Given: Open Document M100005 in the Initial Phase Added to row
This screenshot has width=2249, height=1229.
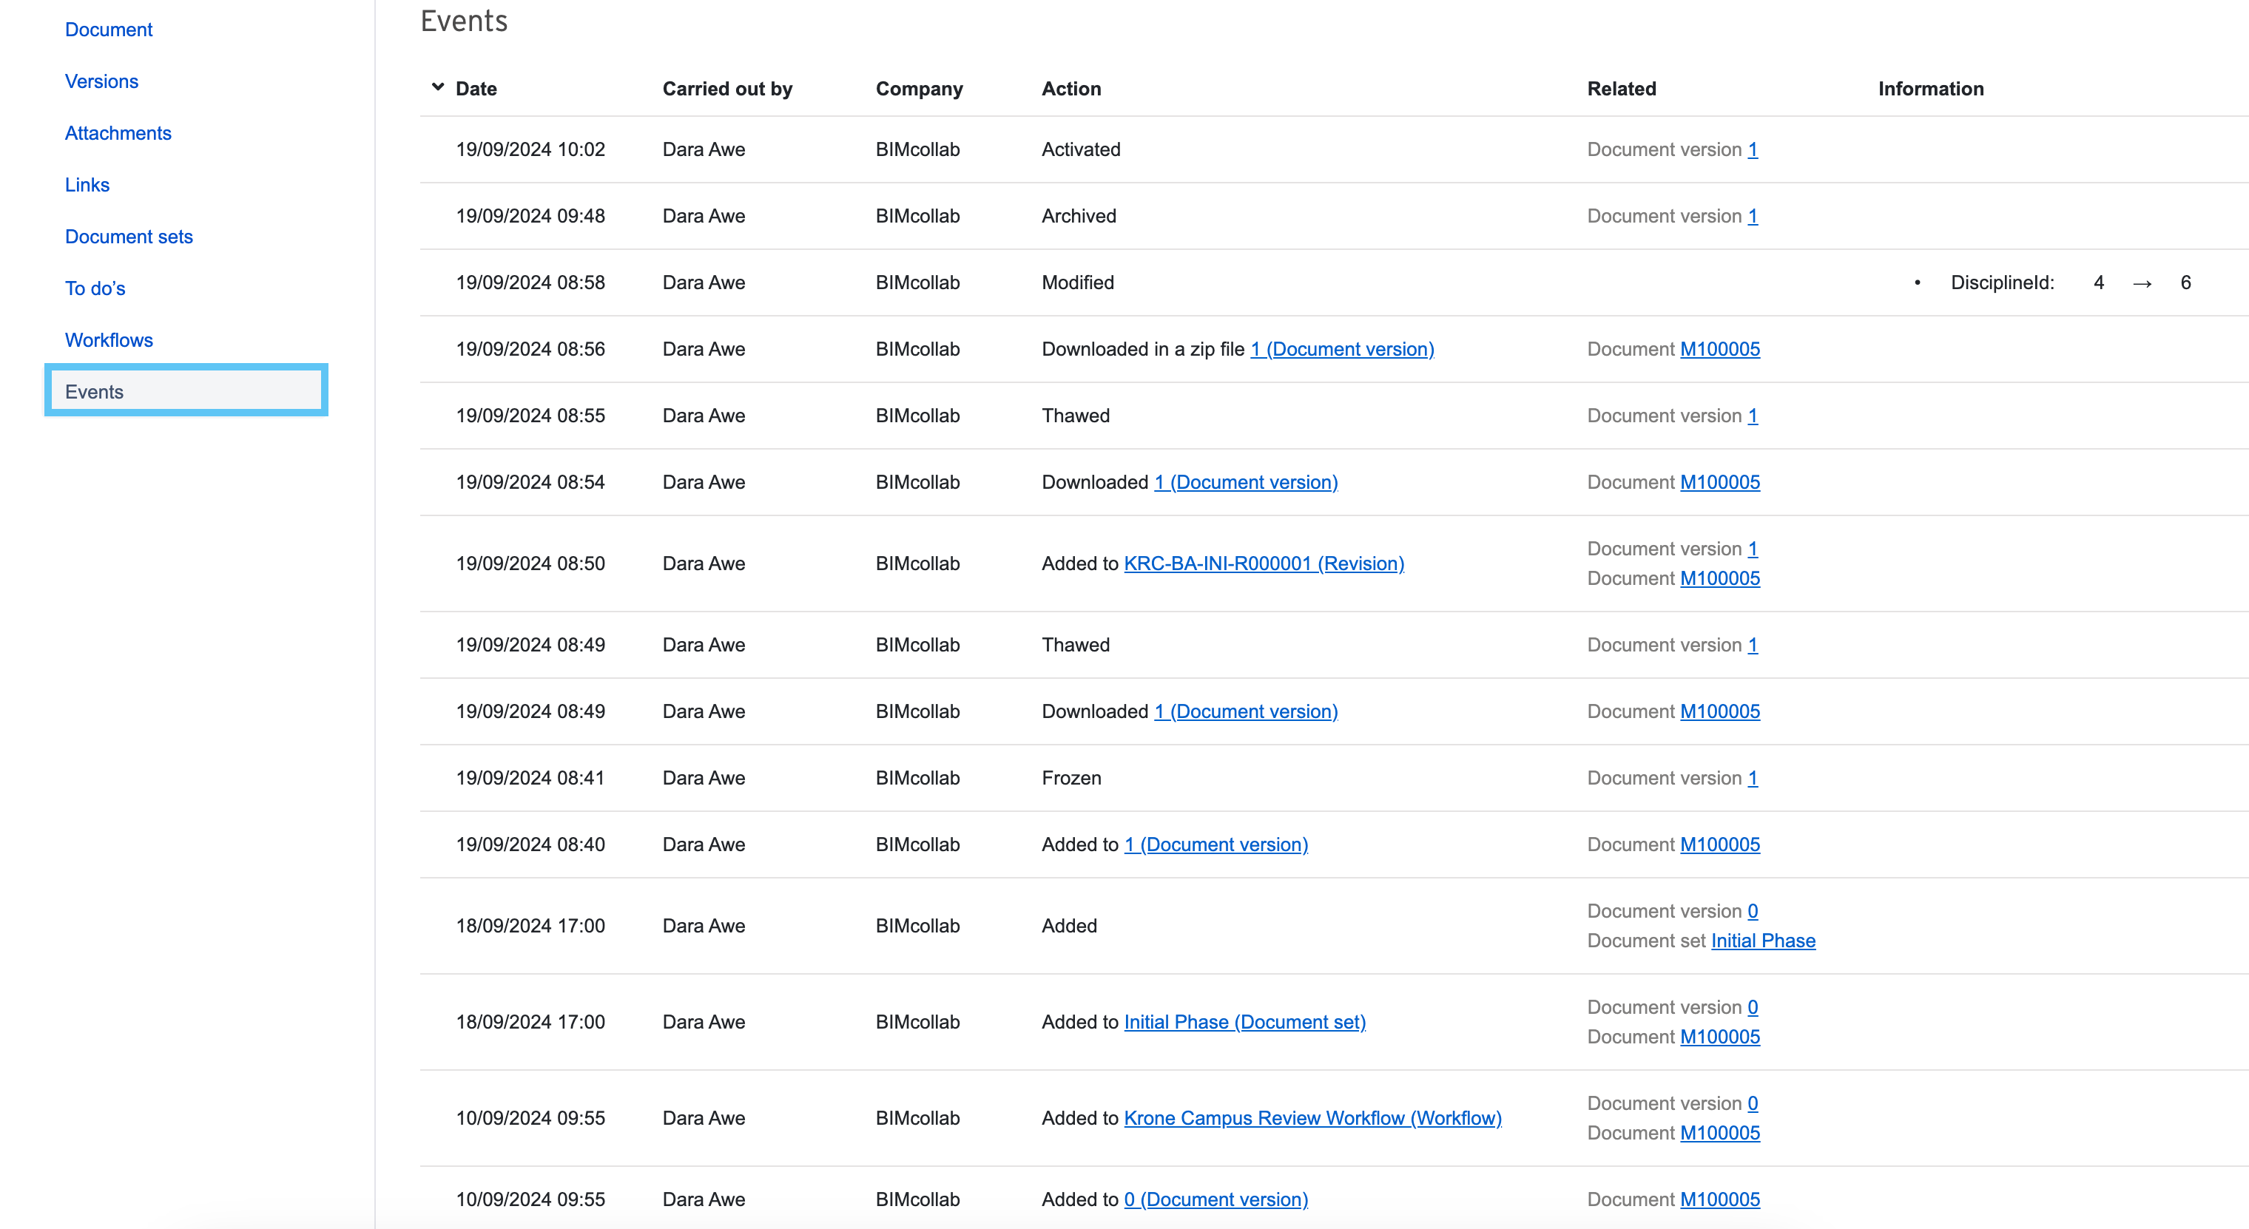Looking at the screenshot, I should (x=1720, y=1036).
